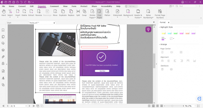
Task: Click the zoom slider handle
Action: click(172, 106)
